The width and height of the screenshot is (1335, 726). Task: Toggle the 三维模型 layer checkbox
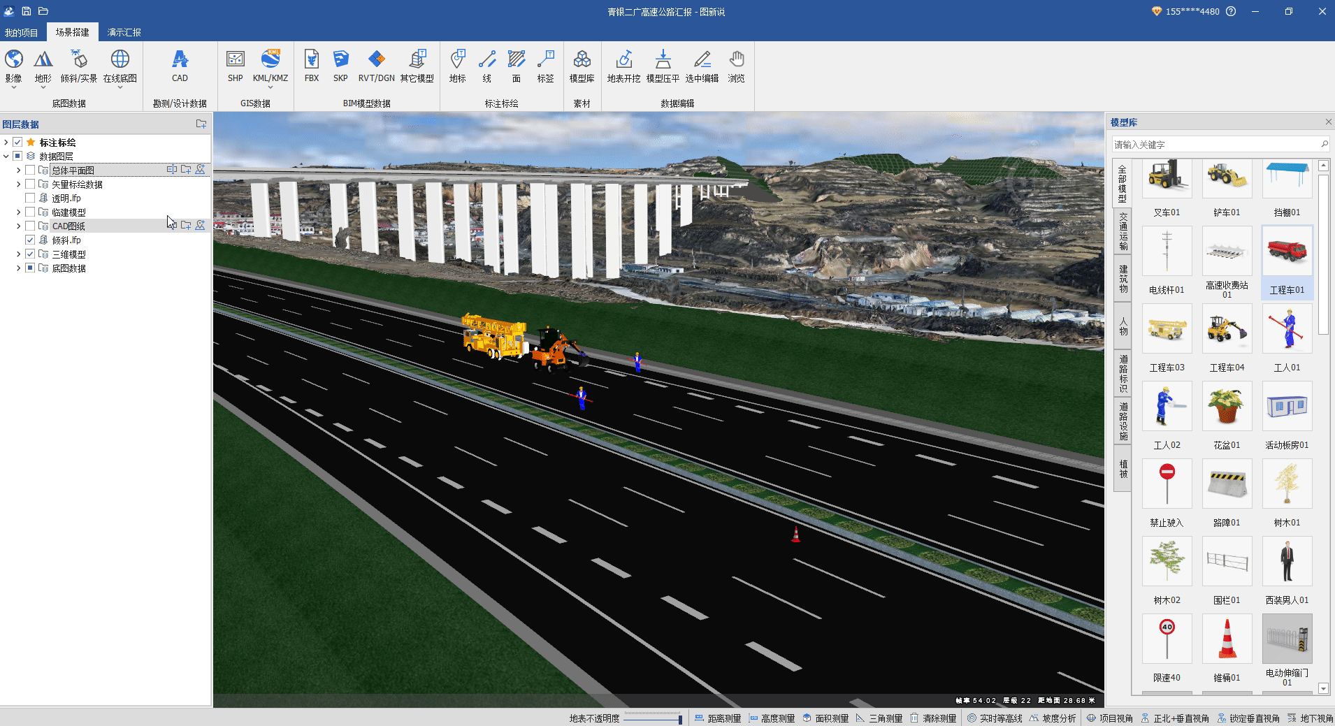coord(30,254)
